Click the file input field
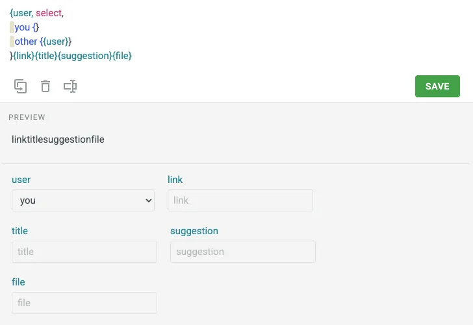Screen dimensions: 473x325 84,303
